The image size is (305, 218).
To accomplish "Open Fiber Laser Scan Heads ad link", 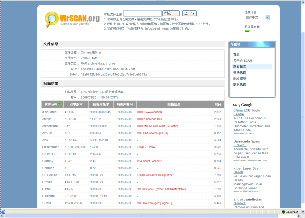I will [x=247, y=170].
